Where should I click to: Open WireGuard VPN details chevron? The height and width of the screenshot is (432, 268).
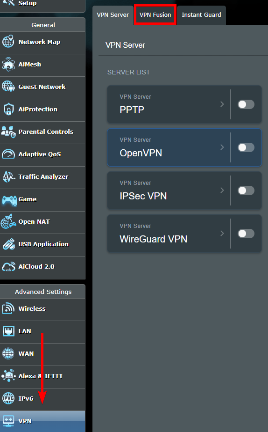point(222,234)
